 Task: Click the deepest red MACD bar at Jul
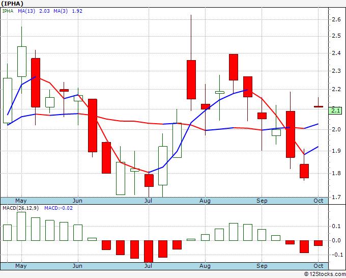point(149,252)
